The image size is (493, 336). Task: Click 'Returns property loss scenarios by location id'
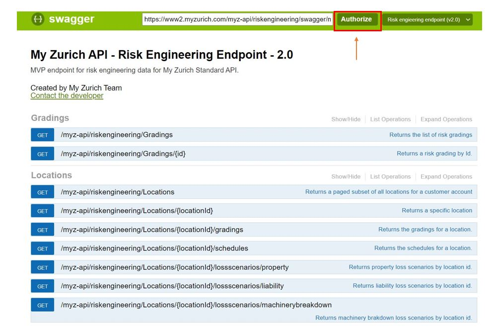pos(410,267)
